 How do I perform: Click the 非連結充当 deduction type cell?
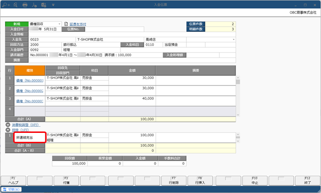(30, 138)
